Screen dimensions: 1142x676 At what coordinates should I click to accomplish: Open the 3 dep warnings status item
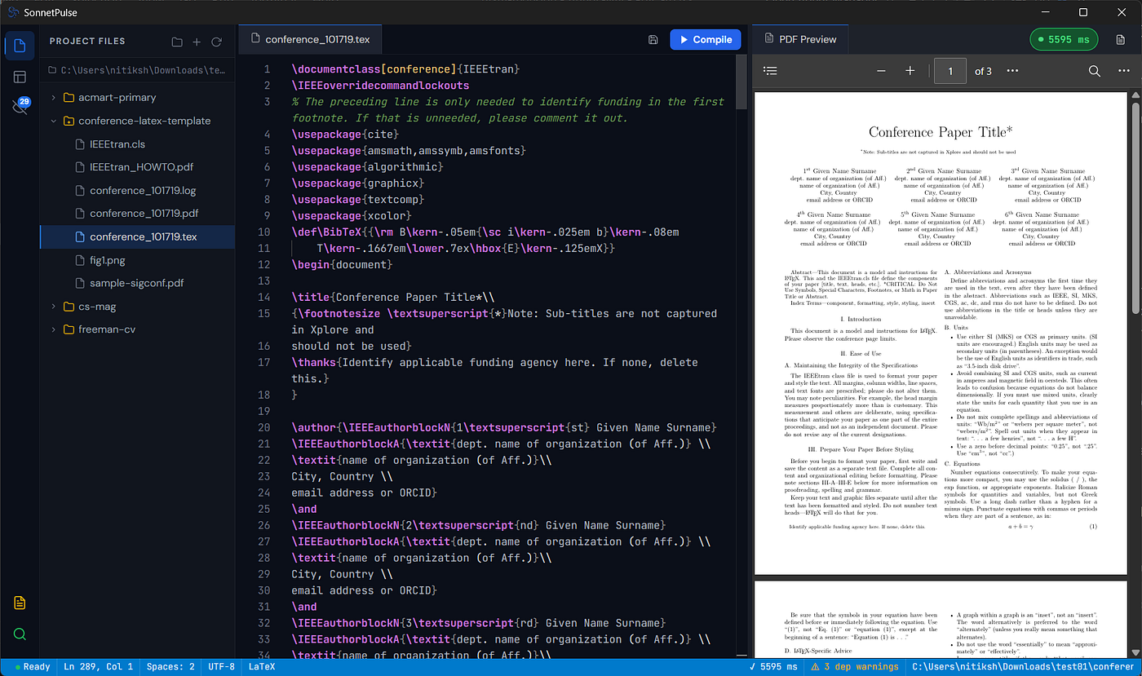tap(855, 667)
